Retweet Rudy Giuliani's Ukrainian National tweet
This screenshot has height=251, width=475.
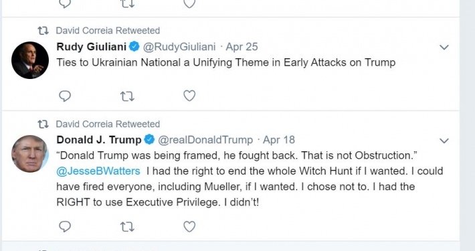127,96
